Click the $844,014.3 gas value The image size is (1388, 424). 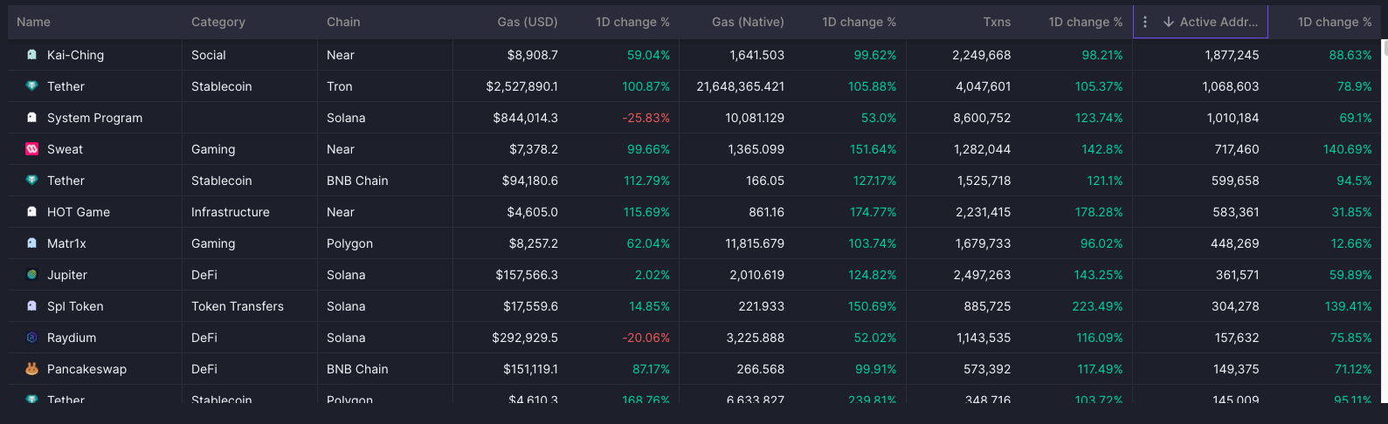click(525, 118)
